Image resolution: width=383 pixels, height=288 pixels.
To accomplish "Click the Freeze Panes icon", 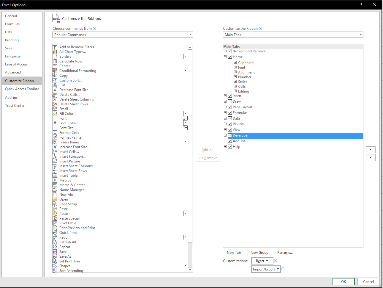I will (x=55, y=142).
